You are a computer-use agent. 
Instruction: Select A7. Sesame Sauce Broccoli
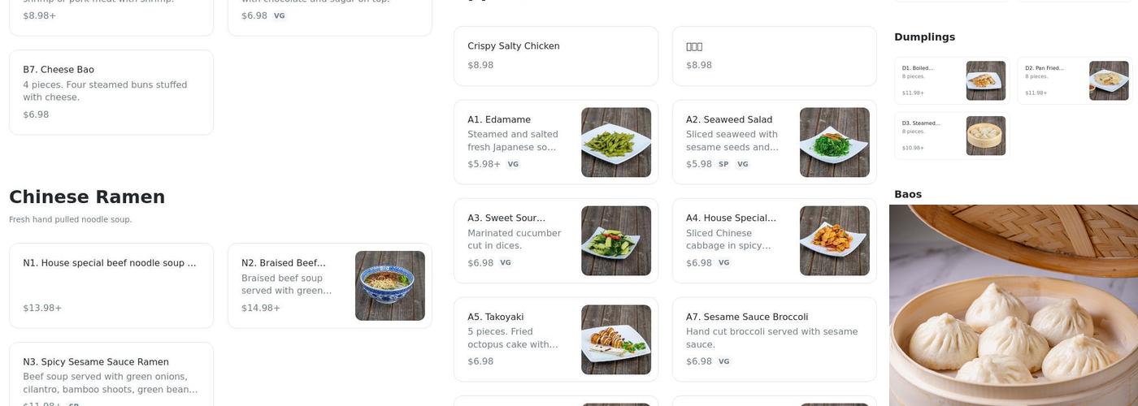[x=773, y=339]
